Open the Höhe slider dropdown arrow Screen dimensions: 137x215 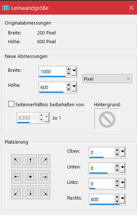pos(74,87)
